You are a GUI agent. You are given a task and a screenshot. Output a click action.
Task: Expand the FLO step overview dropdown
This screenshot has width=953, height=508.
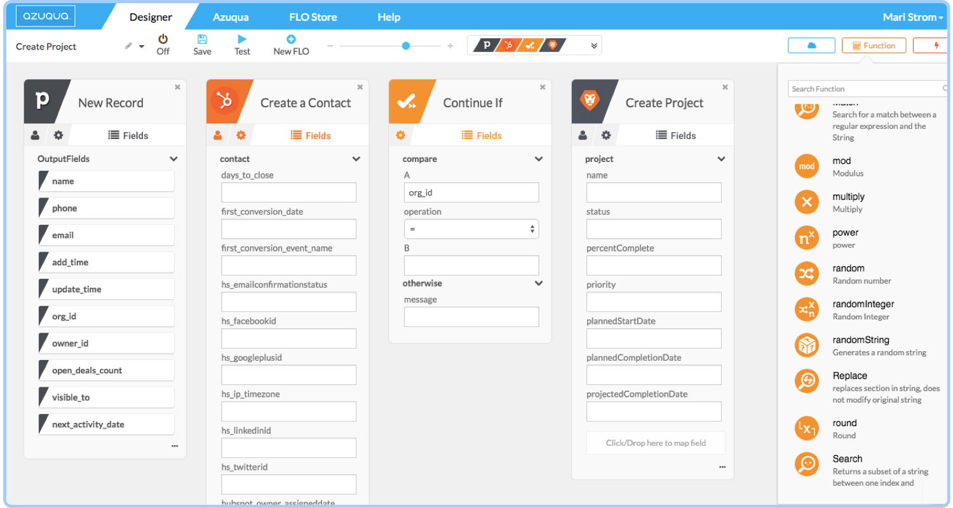pos(594,46)
